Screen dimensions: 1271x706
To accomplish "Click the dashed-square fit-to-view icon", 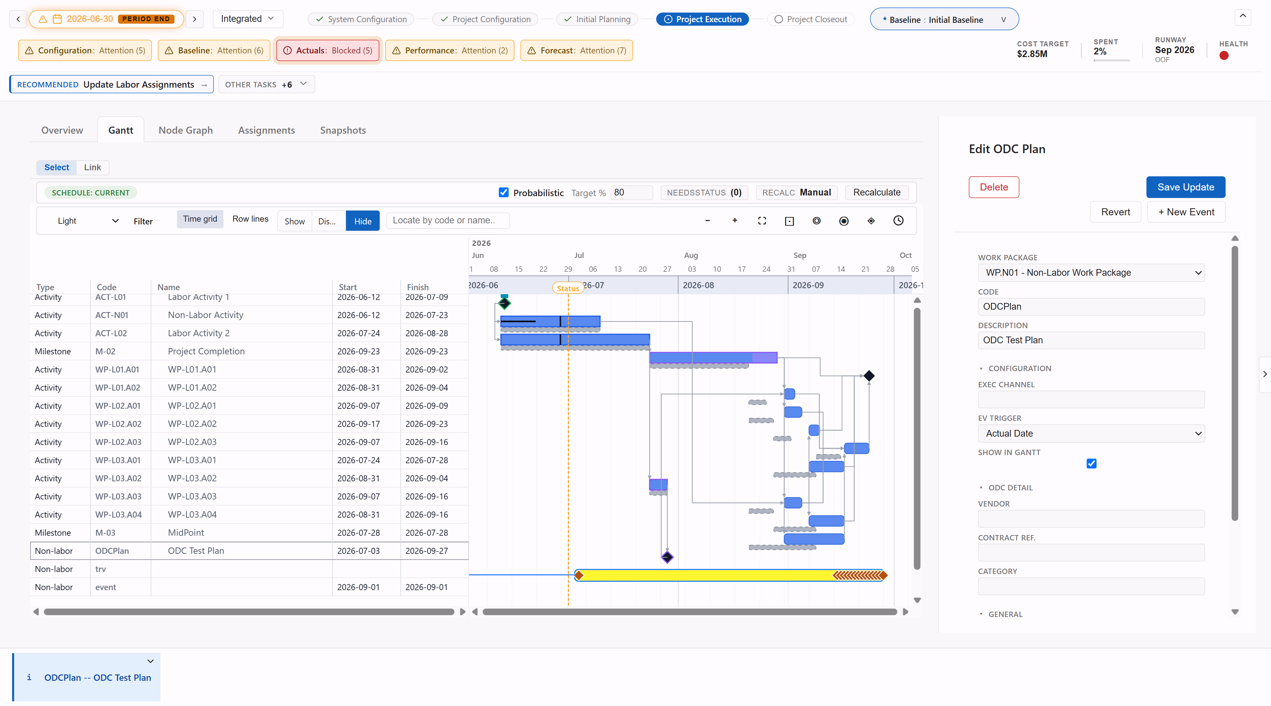I will pos(762,220).
